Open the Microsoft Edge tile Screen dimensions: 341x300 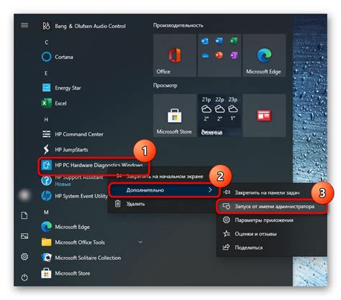[x=264, y=55]
